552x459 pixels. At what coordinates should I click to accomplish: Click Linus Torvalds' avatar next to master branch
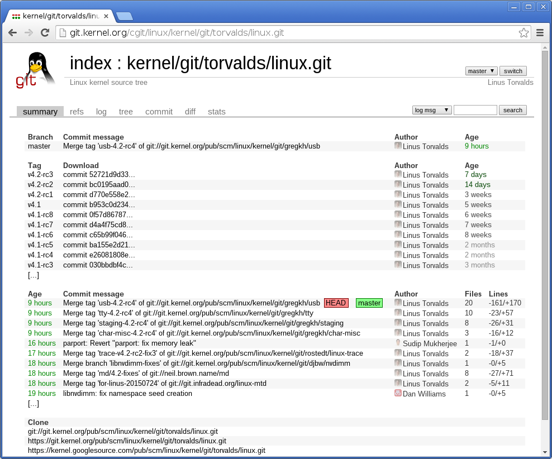398,146
